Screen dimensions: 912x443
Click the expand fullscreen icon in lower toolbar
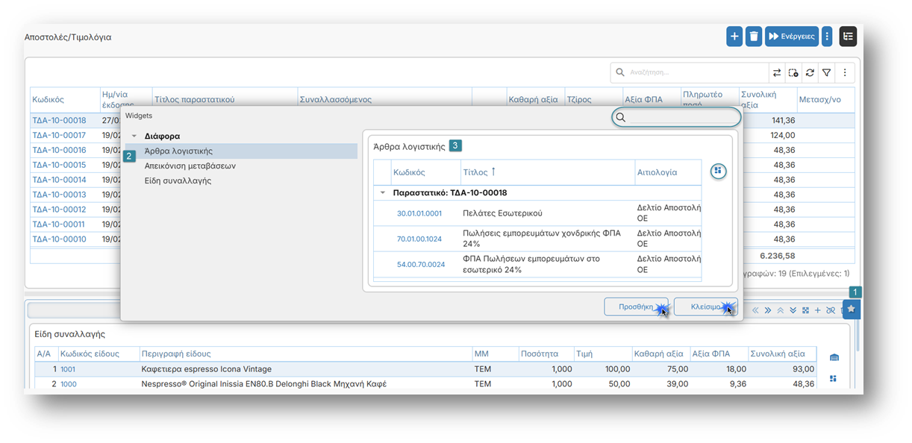coord(805,310)
